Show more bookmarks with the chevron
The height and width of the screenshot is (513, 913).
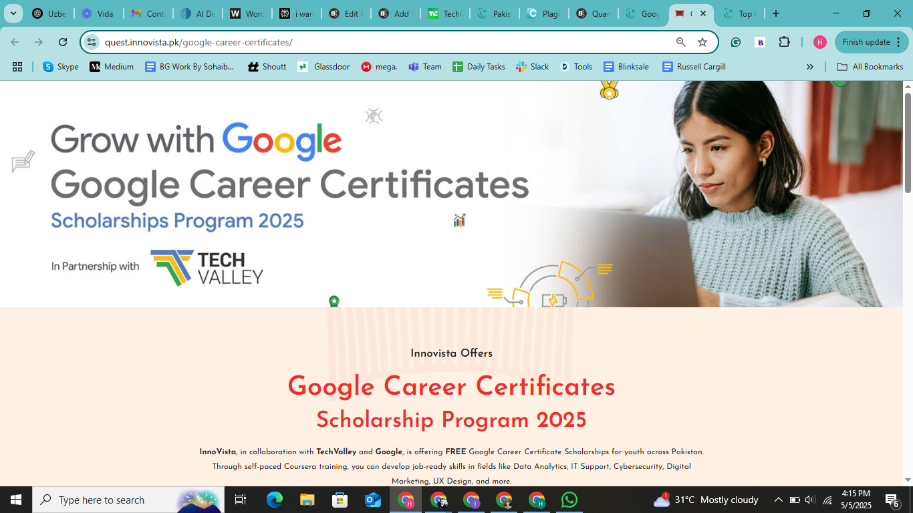tap(810, 67)
